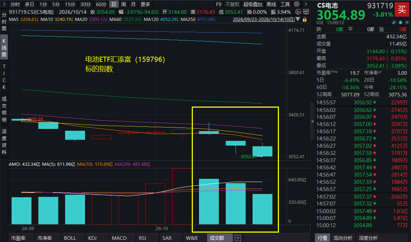Show the 市盈率 indicator tab
The width and height of the screenshot is (411, 242).
(x=18, y=238)
